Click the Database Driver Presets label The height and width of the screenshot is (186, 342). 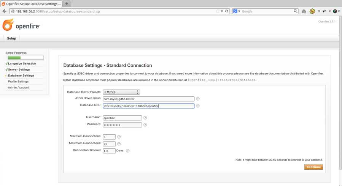[x=84, y=92]
